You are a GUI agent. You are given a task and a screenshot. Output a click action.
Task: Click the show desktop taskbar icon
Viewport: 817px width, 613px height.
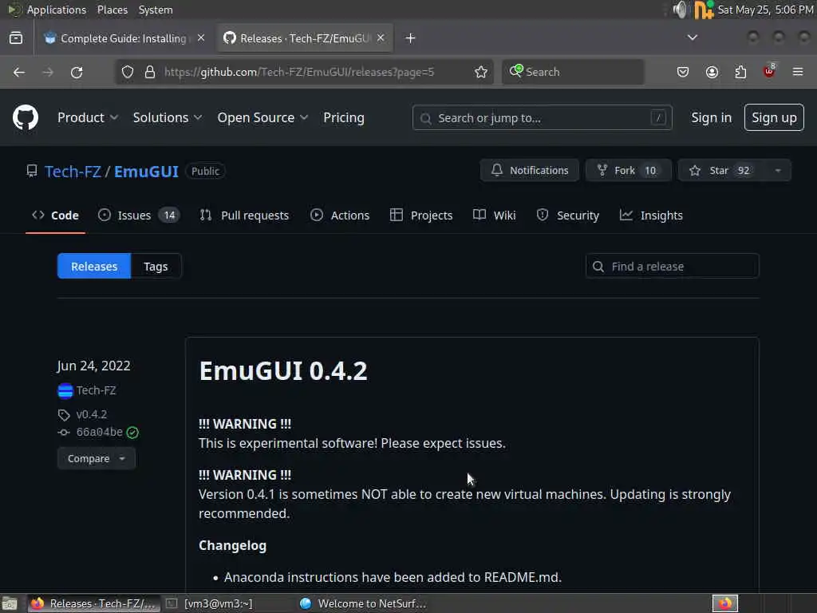[x=10, y=603]
